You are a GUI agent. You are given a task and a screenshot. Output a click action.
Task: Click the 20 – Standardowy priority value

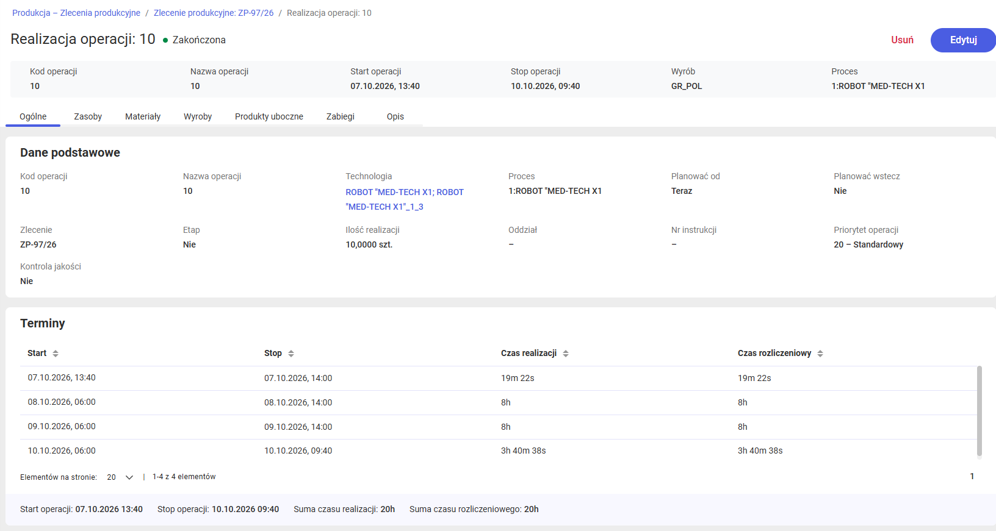tap(868, 245)
